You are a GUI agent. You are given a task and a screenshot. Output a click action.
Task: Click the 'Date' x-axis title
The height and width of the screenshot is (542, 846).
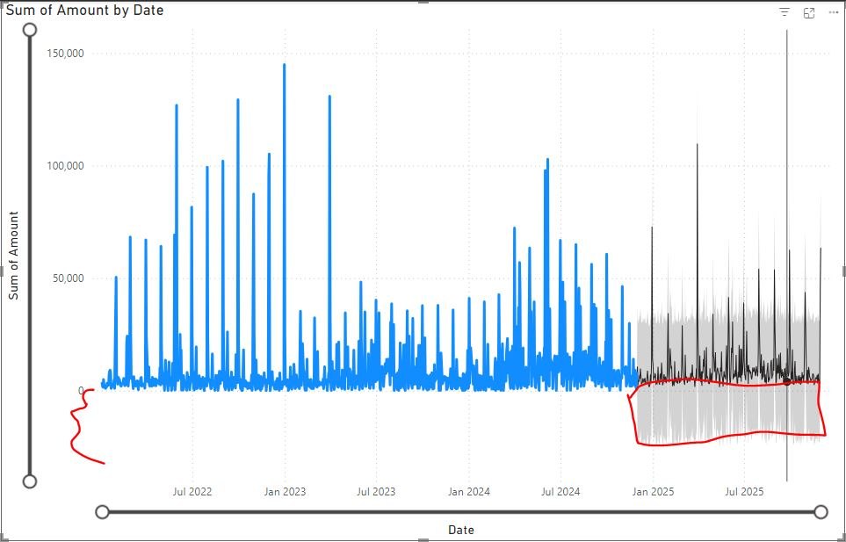[461, 530]
